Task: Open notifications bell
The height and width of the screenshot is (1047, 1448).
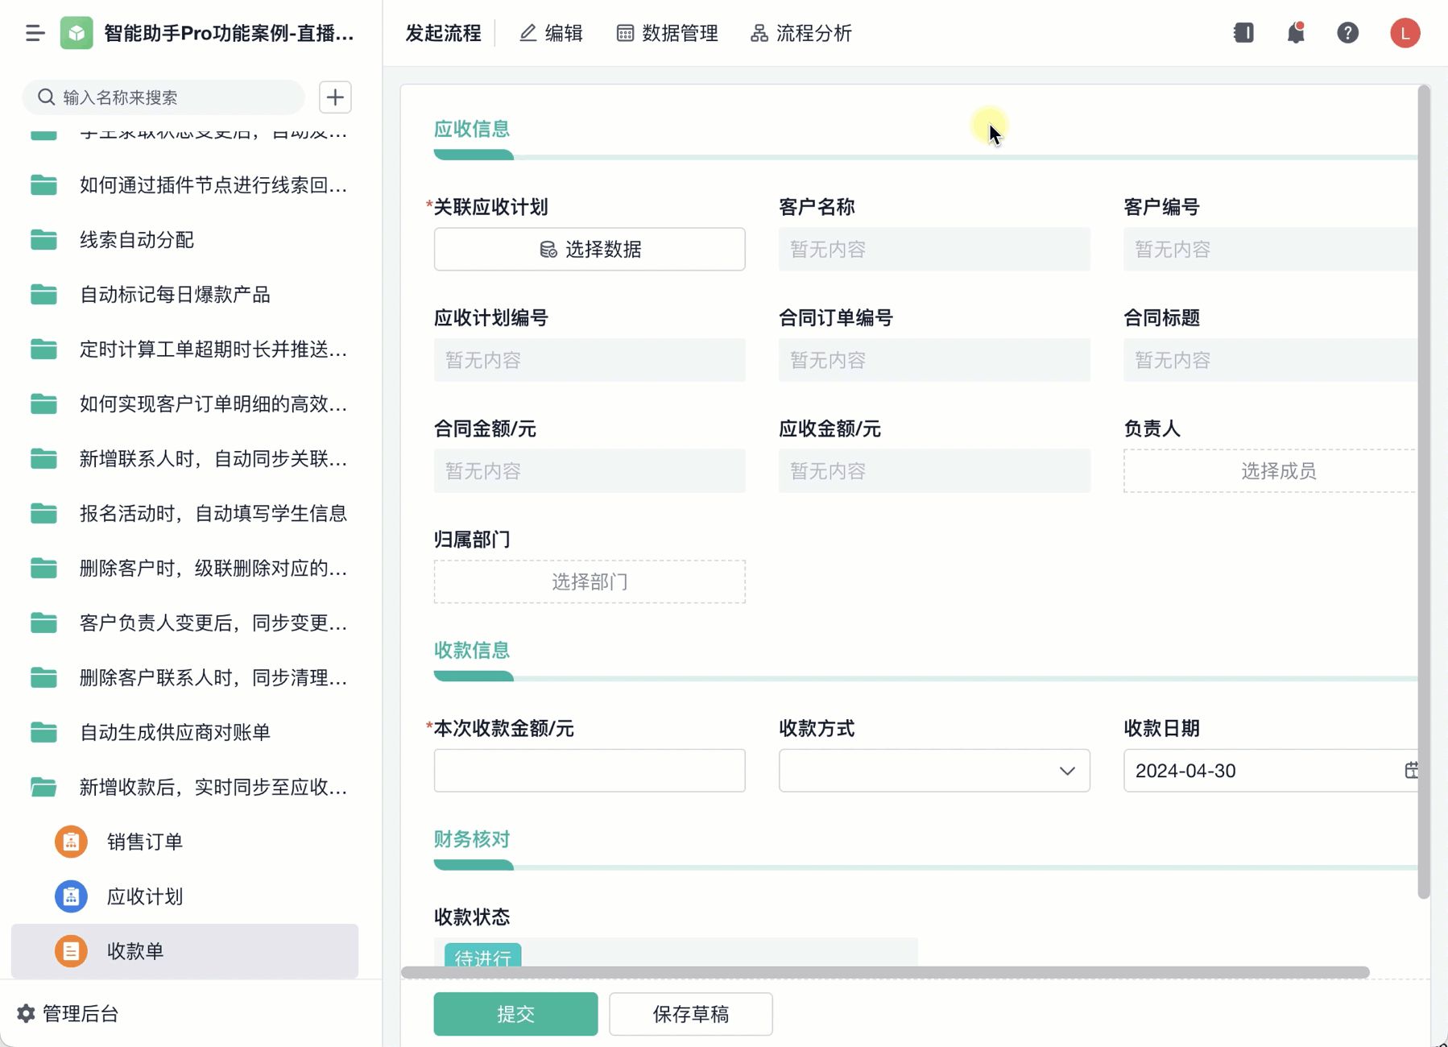Action: point(1296,33)
